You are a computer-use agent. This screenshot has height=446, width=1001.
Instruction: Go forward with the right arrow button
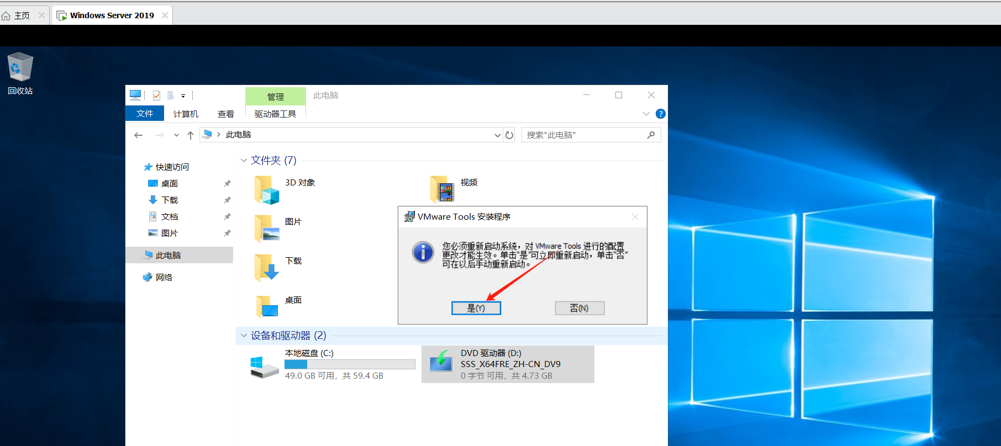[160, 135]
